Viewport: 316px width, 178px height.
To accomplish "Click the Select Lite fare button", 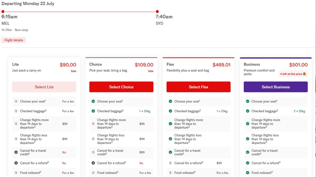I will coord(44,87).
